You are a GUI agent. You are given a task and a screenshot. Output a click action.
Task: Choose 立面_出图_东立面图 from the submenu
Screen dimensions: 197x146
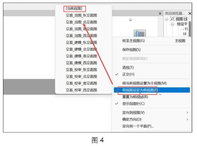(x=81, y=15)
